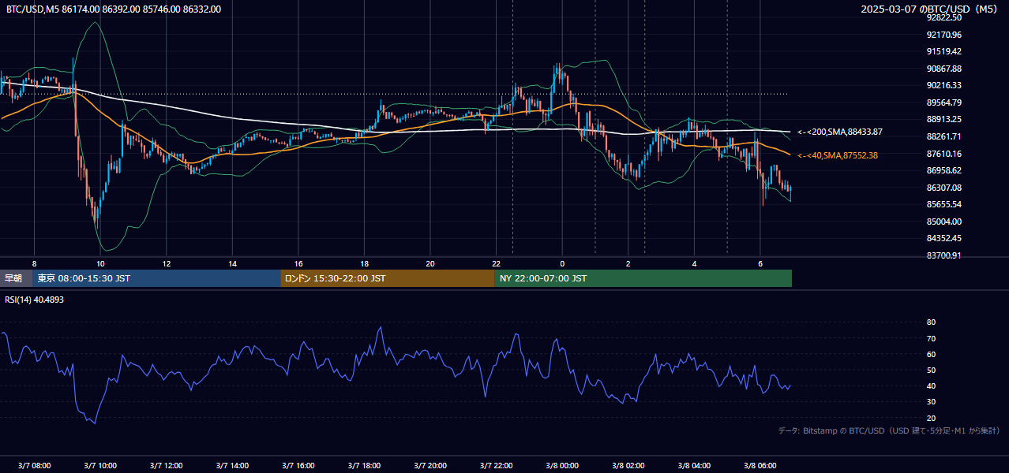This screenshot has width=1009, height=473.
Task: Select the 87610.16 price axis label
Action: pyautogui.click(x=943, y=154)
